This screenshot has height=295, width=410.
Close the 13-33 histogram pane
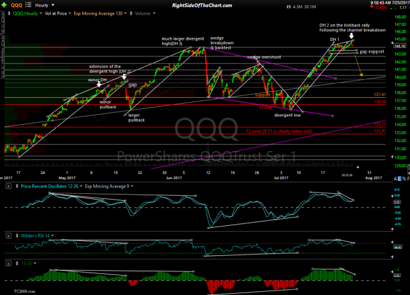pos(8,264)
